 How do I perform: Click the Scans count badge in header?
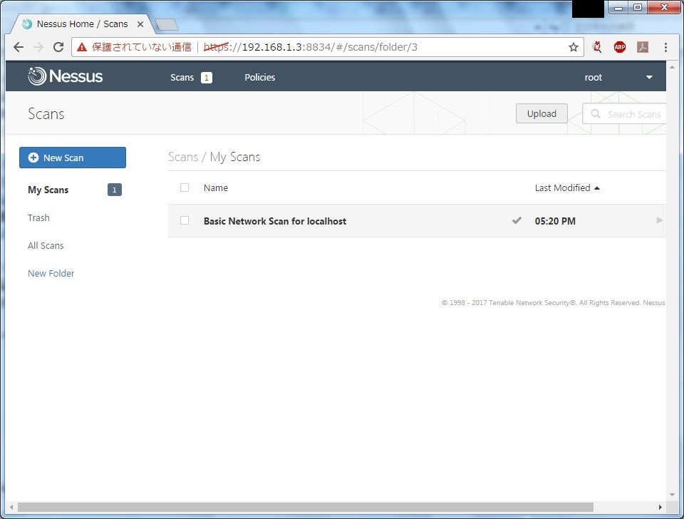click(207, 78)
